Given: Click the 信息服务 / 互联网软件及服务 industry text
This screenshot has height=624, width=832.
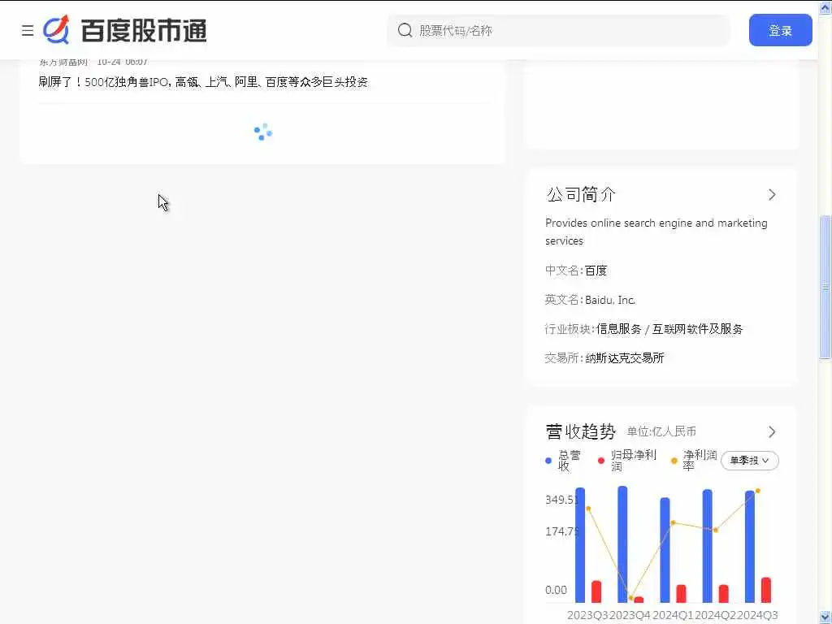Looking at the screenshot, I should click(669, 329).
